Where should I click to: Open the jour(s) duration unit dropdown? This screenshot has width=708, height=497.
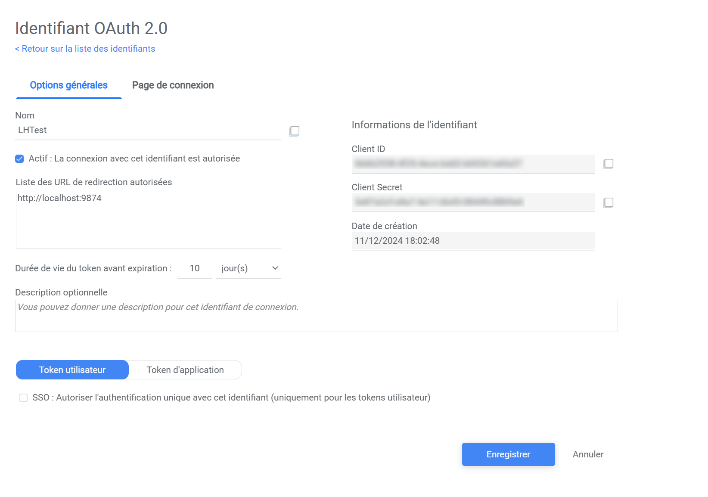[x=248, y=269]
